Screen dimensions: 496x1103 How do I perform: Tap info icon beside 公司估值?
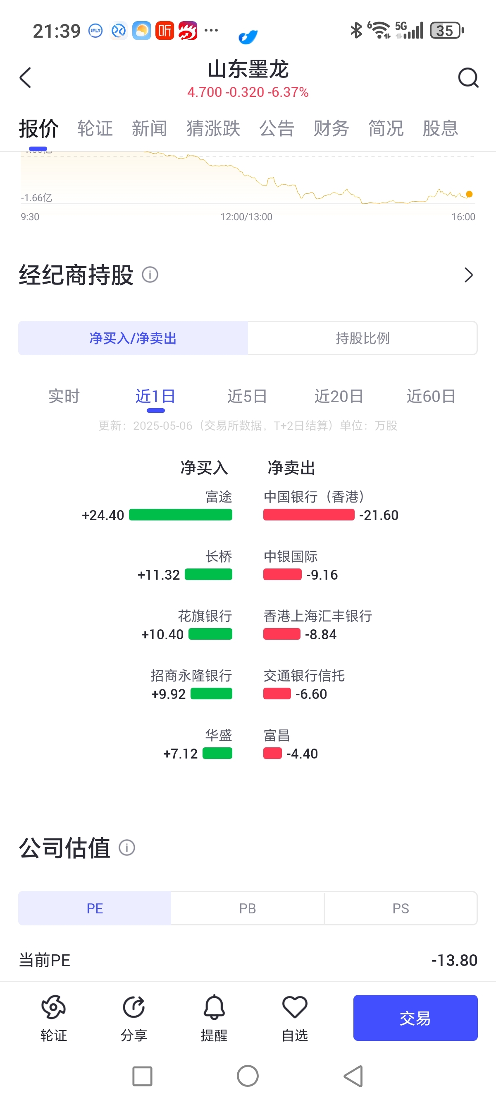(x=127, y=848)
